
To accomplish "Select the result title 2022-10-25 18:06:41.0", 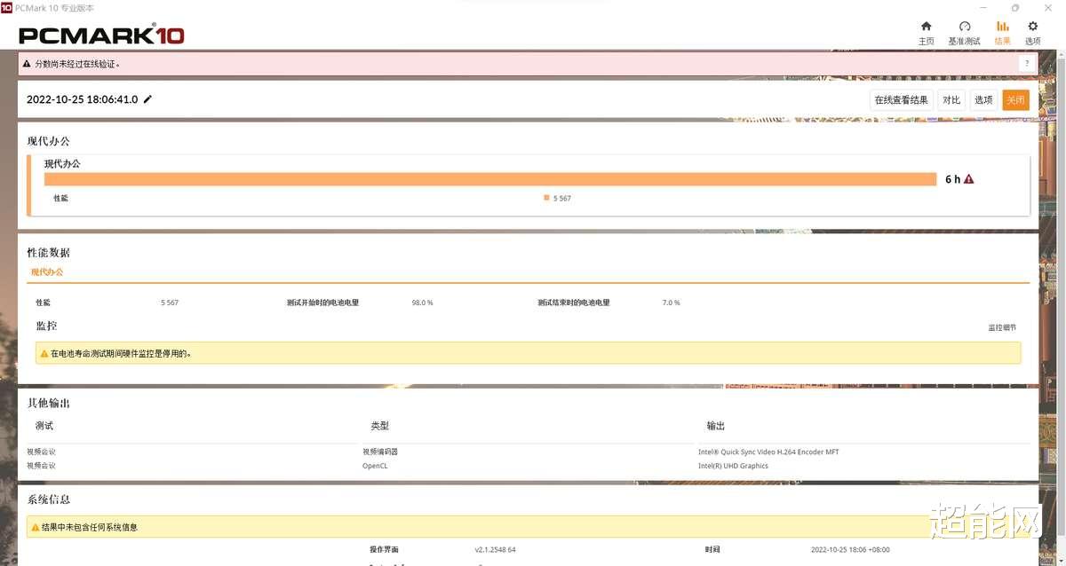I will (x=82, y=99).
